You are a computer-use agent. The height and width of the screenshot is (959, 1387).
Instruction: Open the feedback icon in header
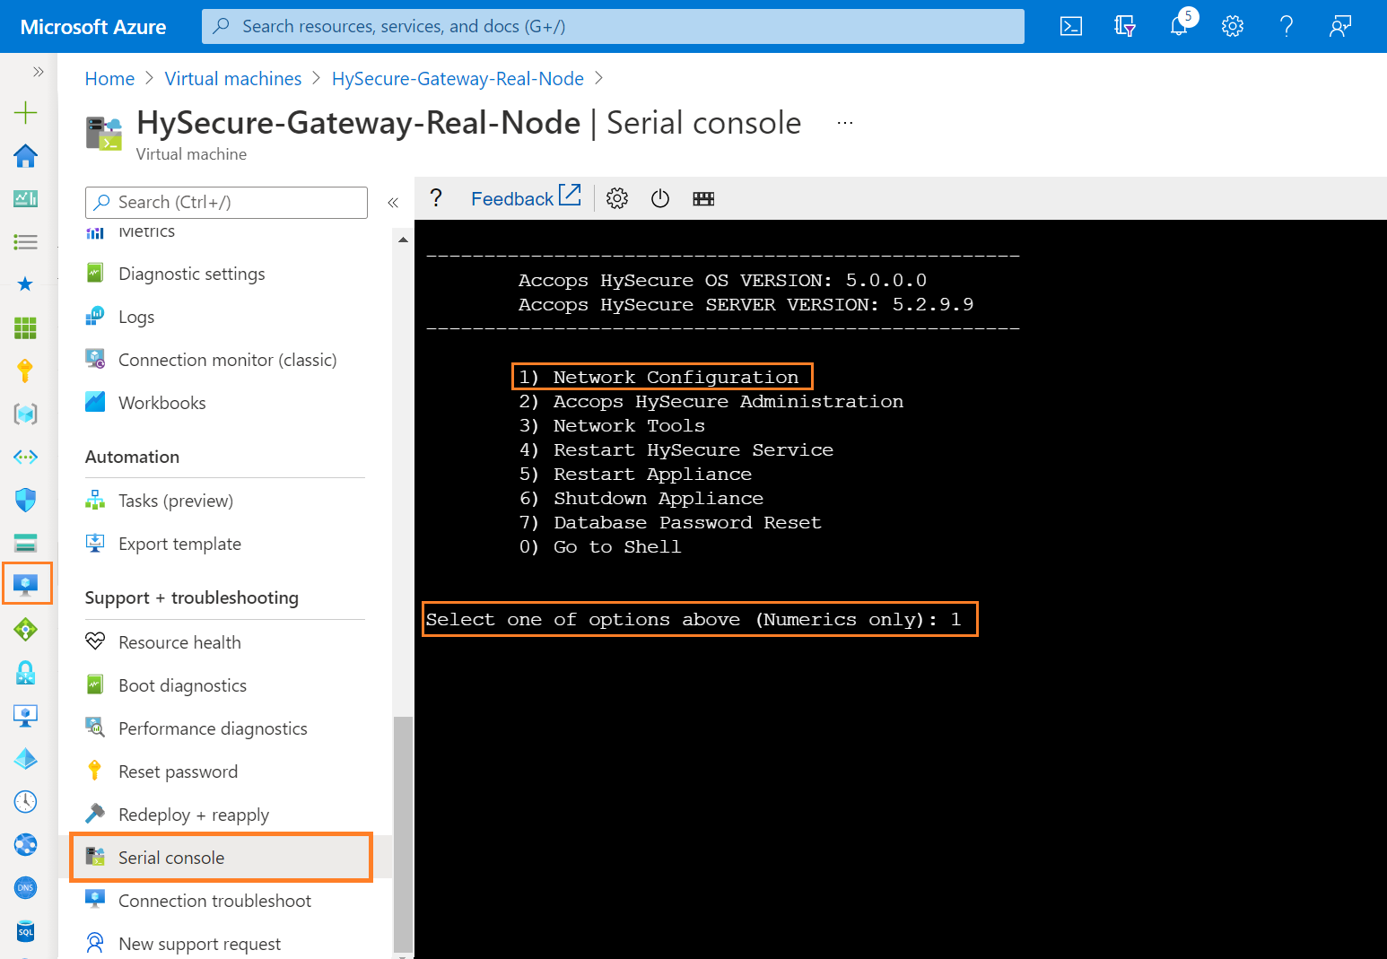1340,26
